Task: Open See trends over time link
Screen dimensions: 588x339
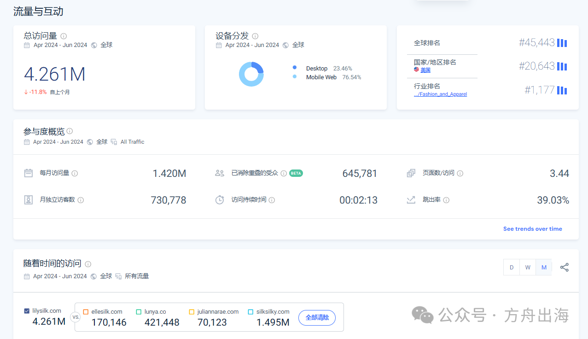Action: pos(532,229)
